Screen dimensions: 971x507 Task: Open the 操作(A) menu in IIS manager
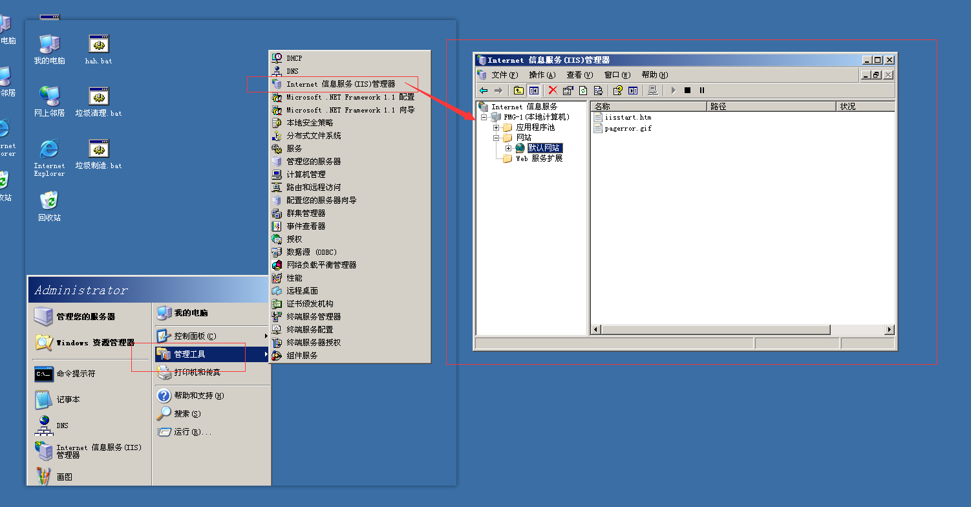542,75
